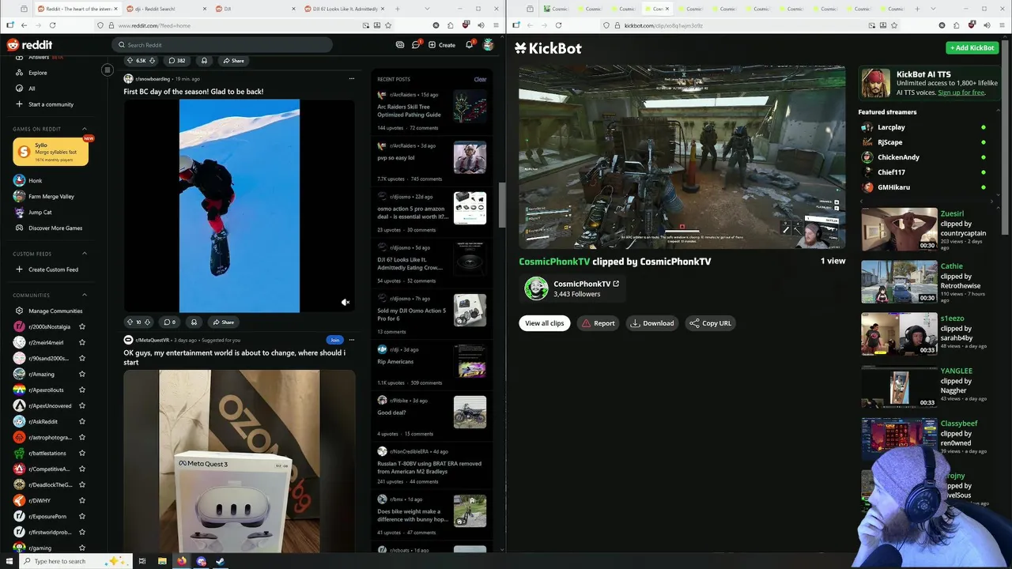The width and height of the screenshot is (1012, 569).
Task: Play the CosmicPhonkTV clip video
Action: (682, 157)
